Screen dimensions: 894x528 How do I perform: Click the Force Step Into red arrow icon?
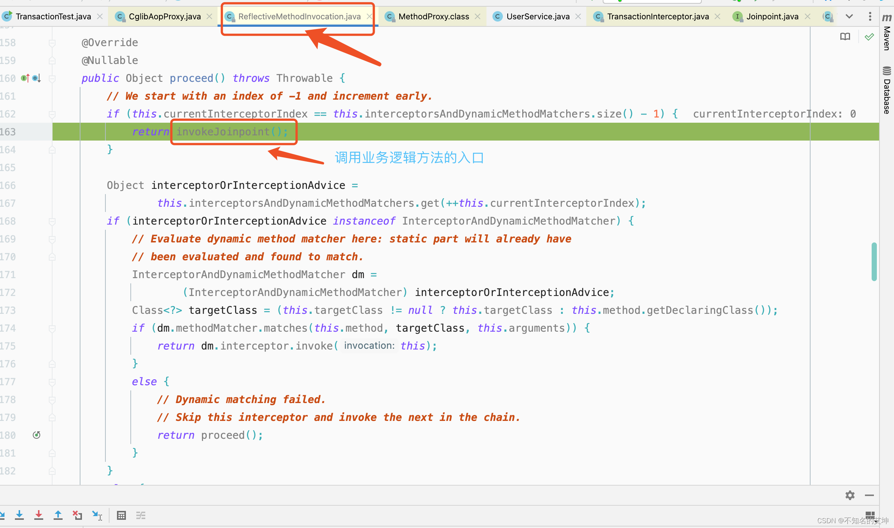pyautogui.click(x=39, y=515)
